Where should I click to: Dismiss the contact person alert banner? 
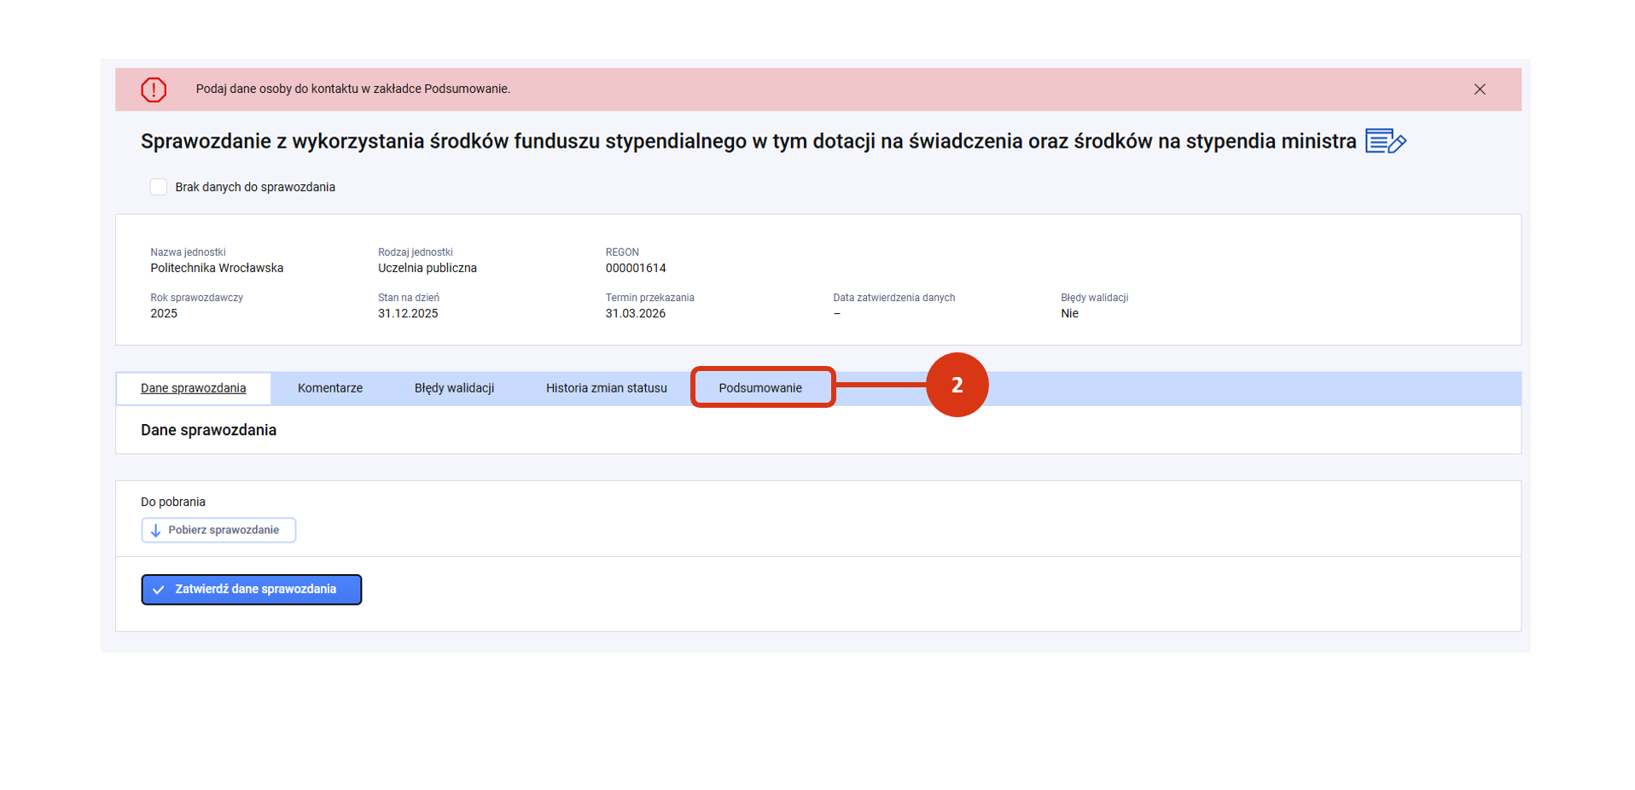point(1479,90)
